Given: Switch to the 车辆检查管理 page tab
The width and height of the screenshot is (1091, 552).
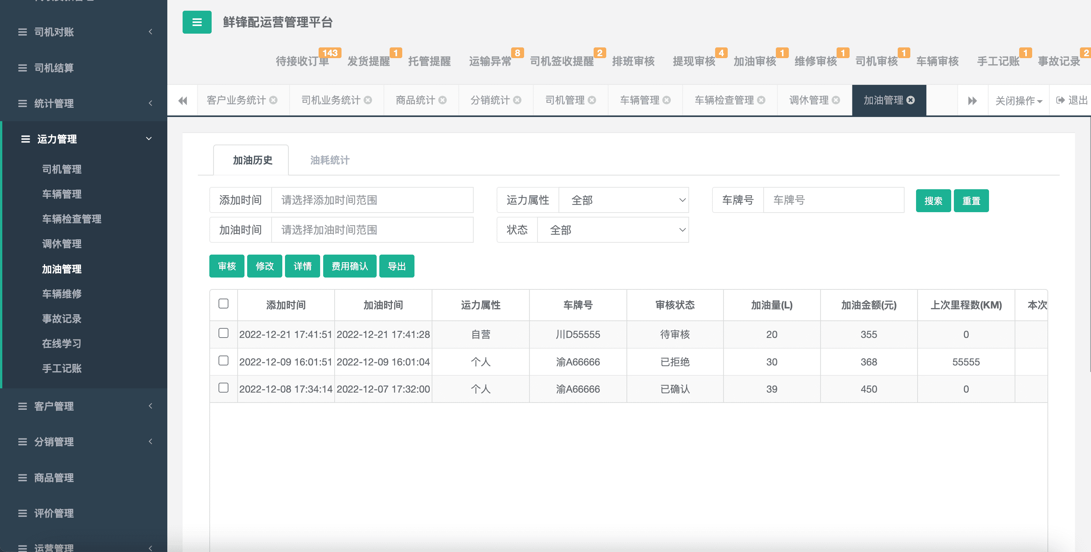Looking at the screenshot, I should (x=724, y=100).
